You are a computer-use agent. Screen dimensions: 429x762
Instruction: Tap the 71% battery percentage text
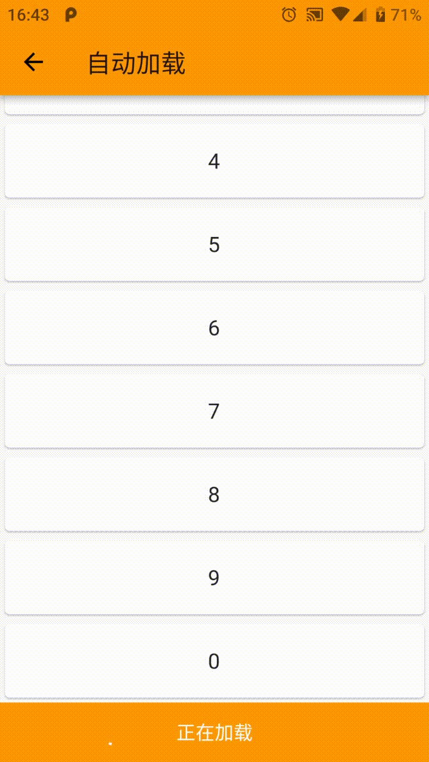[406, 15]
